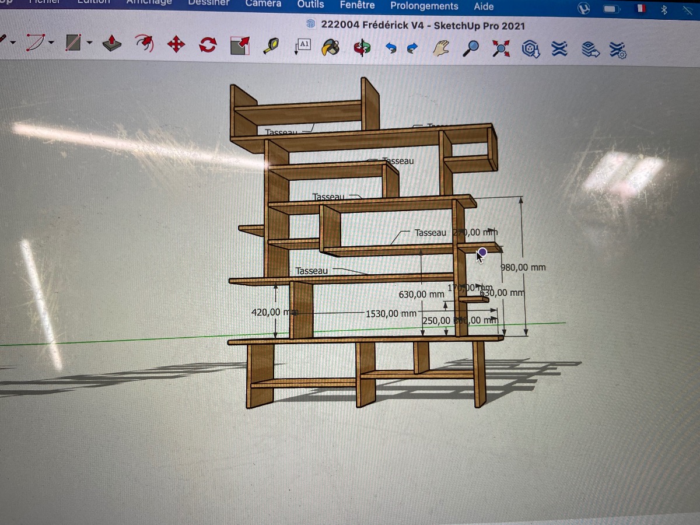Select the Push/Pull tool
Image resolution: width=700 pixels, height=525 pixels.
pos(111,44)
